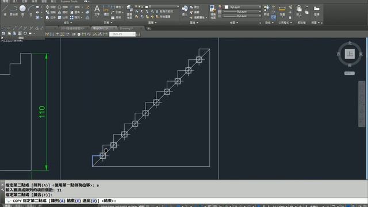Select the active middle drawing tab
Screen dimensions: 368x207
(102, 28)
